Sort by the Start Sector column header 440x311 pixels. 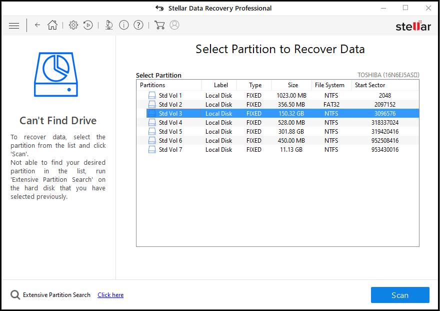385,85
